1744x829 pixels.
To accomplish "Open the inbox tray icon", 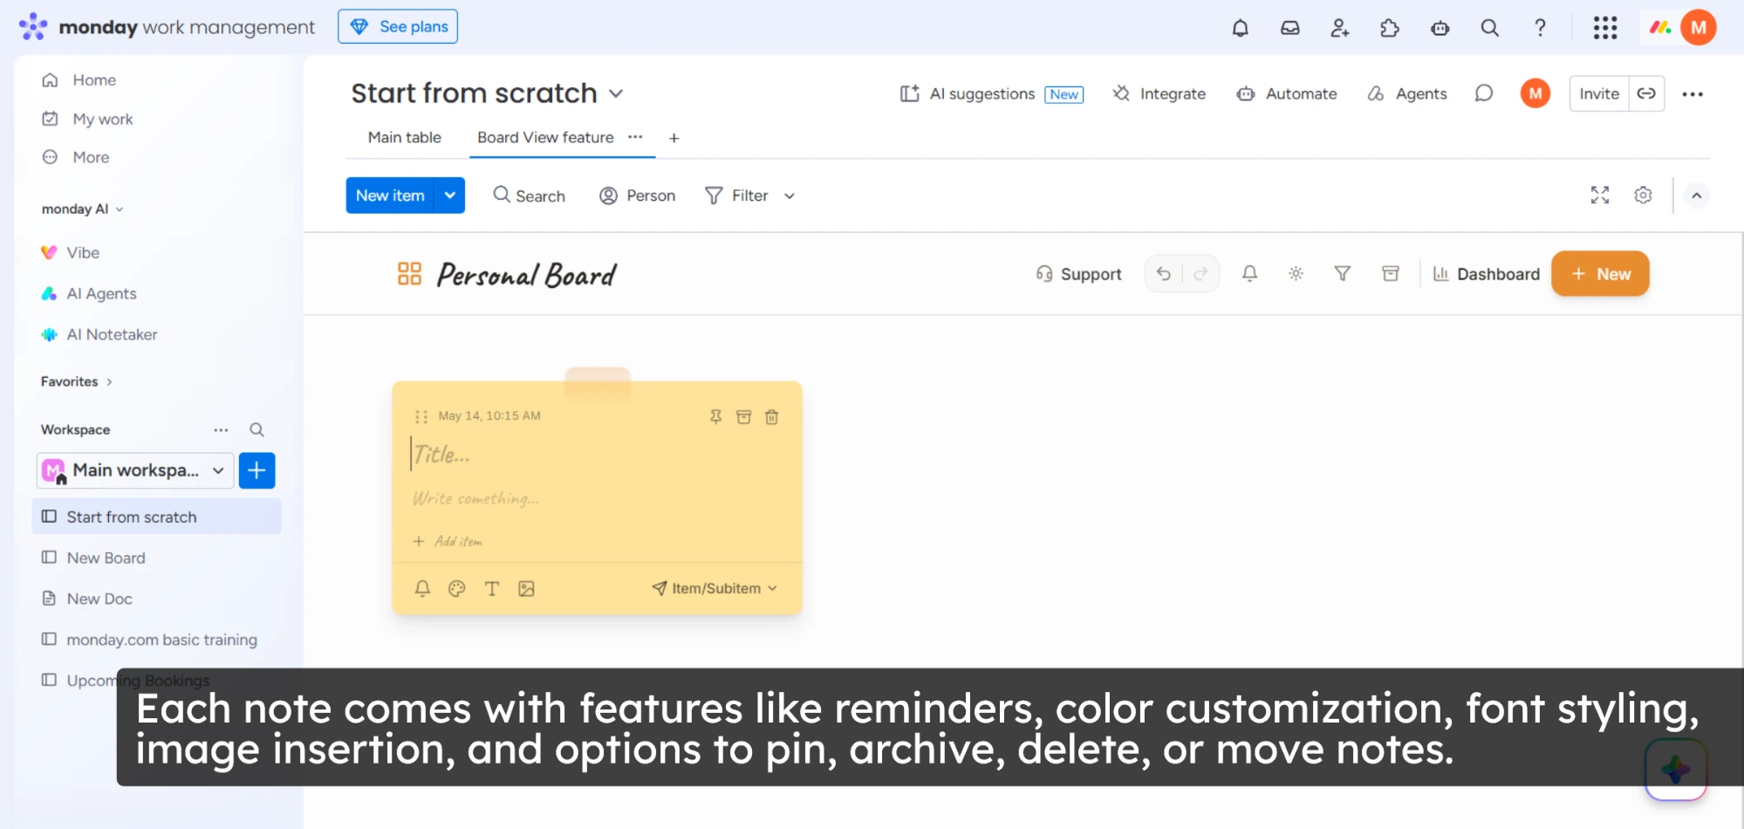I will 1289,28.
